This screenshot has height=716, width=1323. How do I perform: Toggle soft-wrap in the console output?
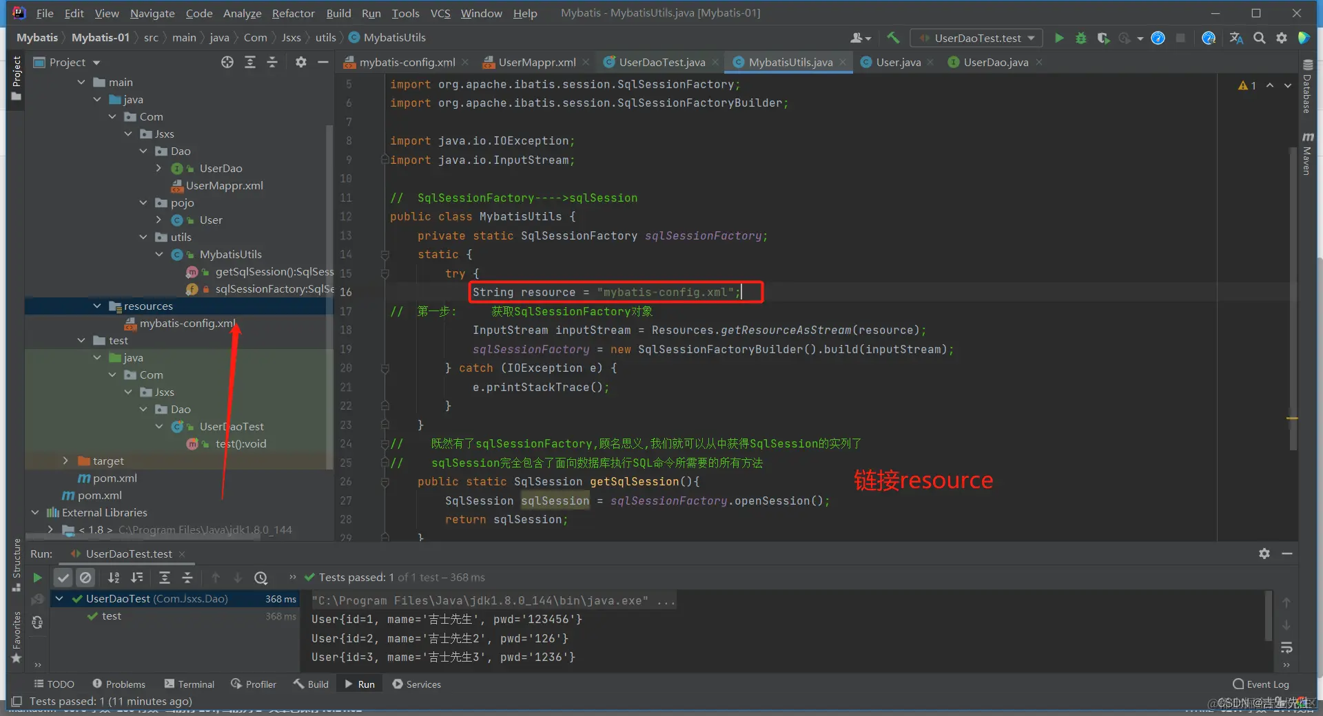click(1286, 648)
